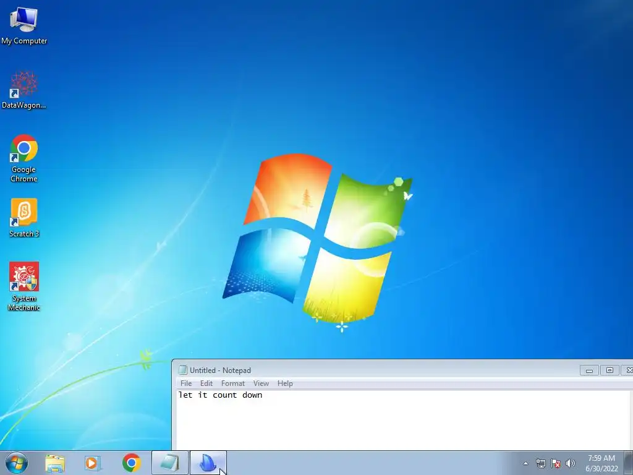Open the clock showing 7:59 AM

pos(601,463)
